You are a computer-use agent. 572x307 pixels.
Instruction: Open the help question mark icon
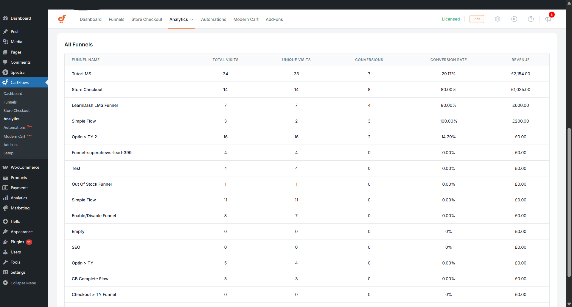531,19
